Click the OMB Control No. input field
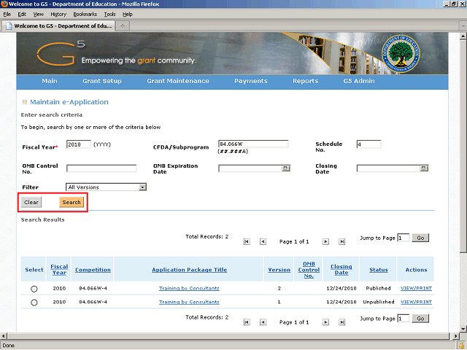Screen dimensions: 467x350 (101, 168)
